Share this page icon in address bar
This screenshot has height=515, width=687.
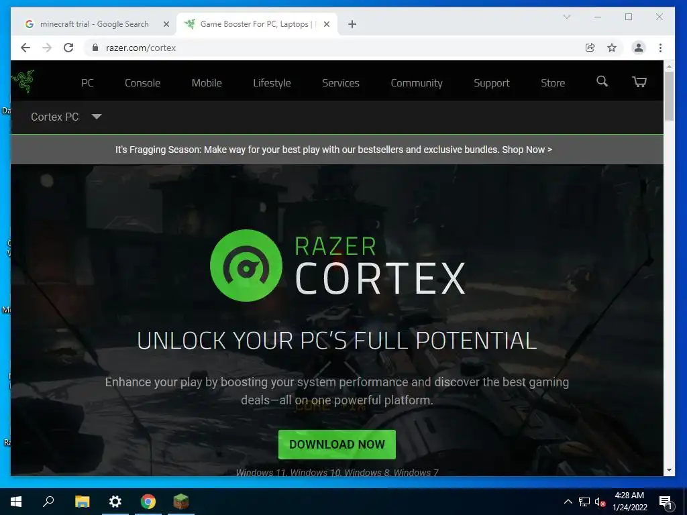(590, 48)
